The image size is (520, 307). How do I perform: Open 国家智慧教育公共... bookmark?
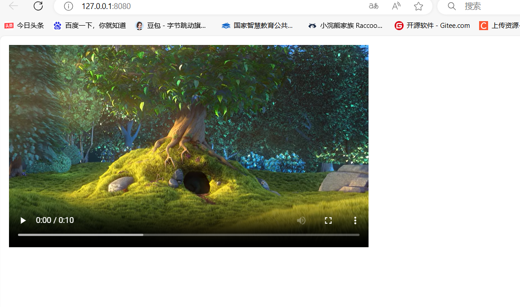(257, 26)
